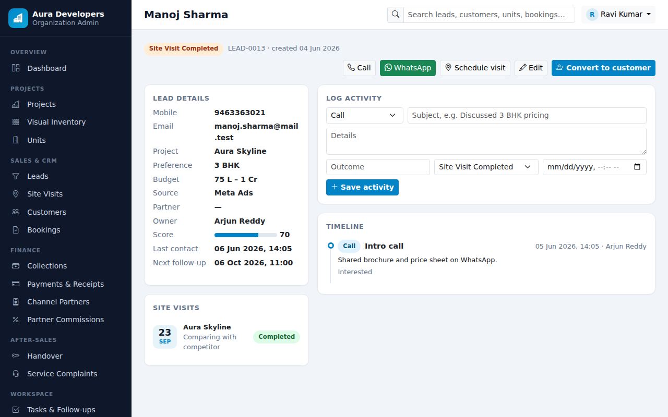Save the logged activity
Image resolution: width=668 pixels, height=417 pixels.
(362, 187)
